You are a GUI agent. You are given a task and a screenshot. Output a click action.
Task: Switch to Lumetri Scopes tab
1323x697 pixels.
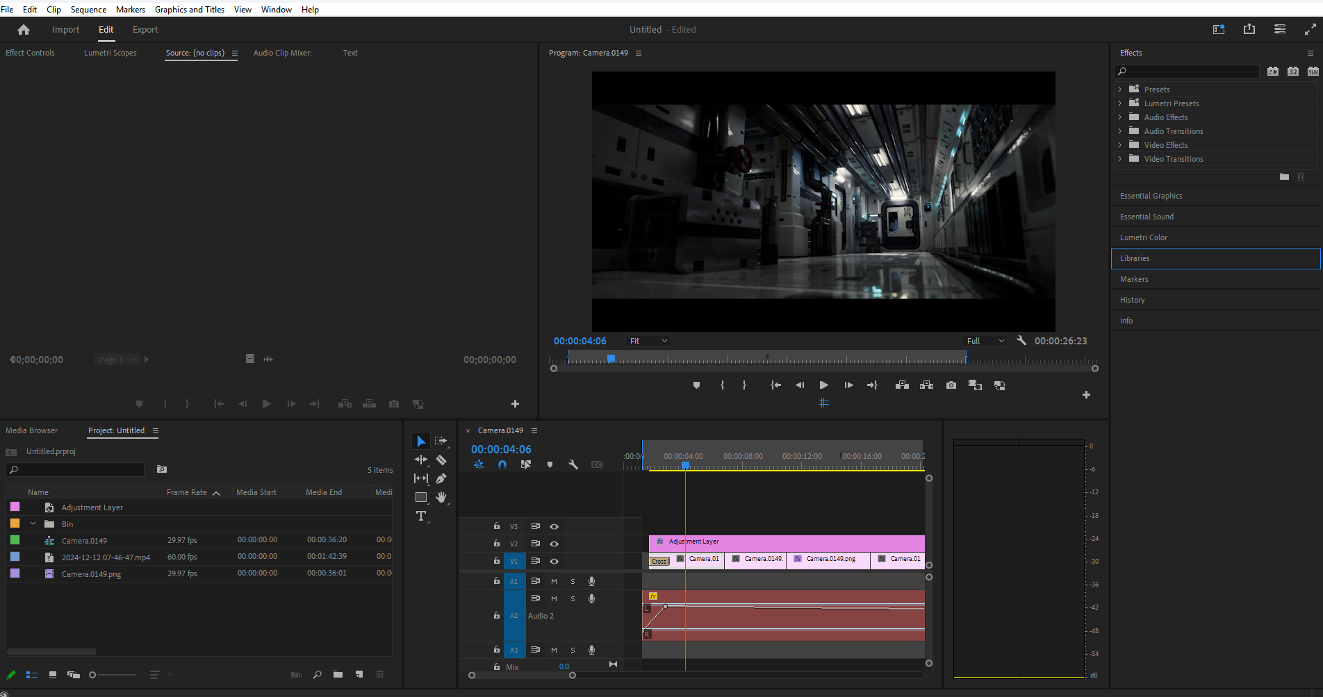[110, 53]
